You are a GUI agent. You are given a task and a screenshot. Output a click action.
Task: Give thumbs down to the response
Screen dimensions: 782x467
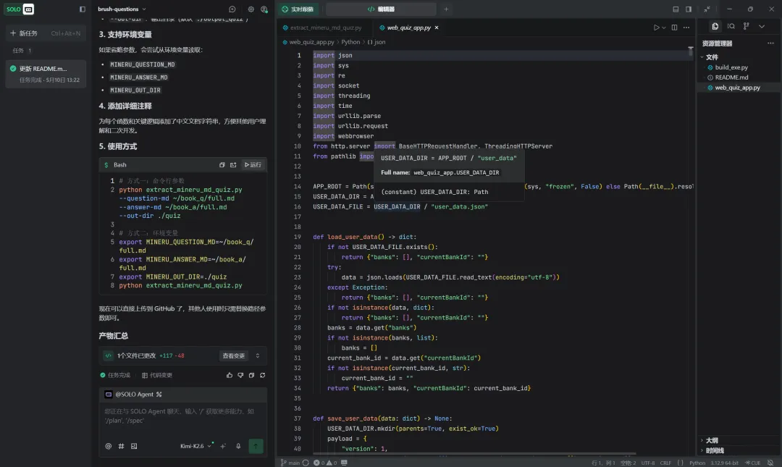[x=240, y=375]
